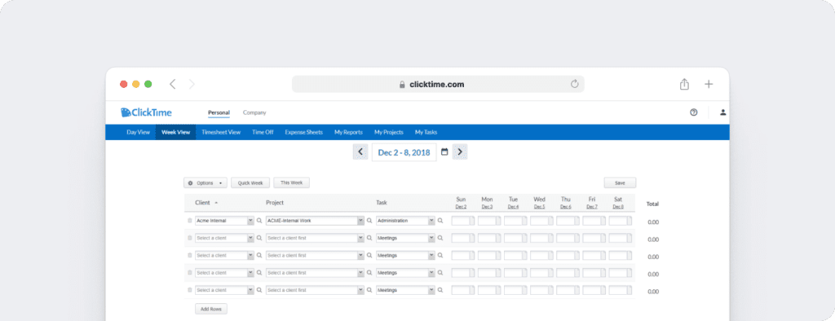Click the Client column header
The height and width of the screenshot is (321, 835).
(x=202, y=203)
